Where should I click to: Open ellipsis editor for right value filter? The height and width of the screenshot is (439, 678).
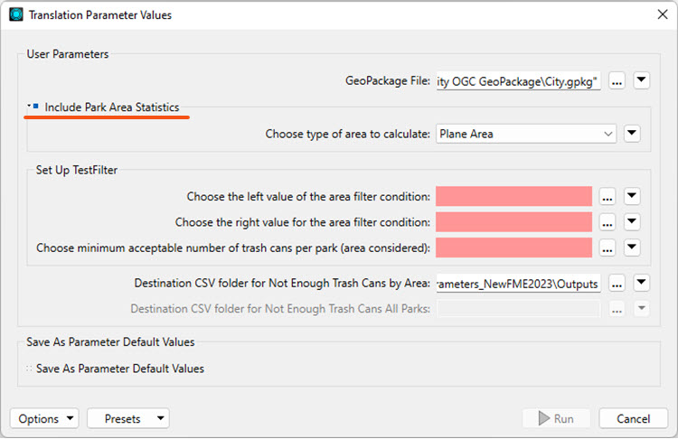607,222
